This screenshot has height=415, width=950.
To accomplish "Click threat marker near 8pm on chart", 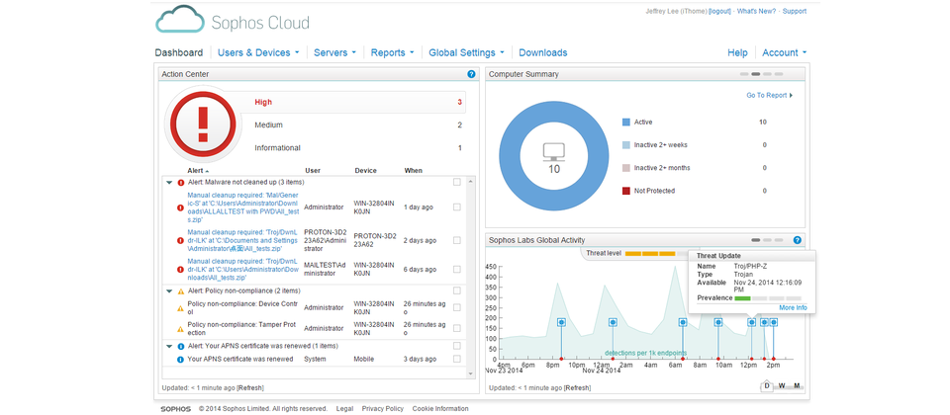I will pos(561,323).
